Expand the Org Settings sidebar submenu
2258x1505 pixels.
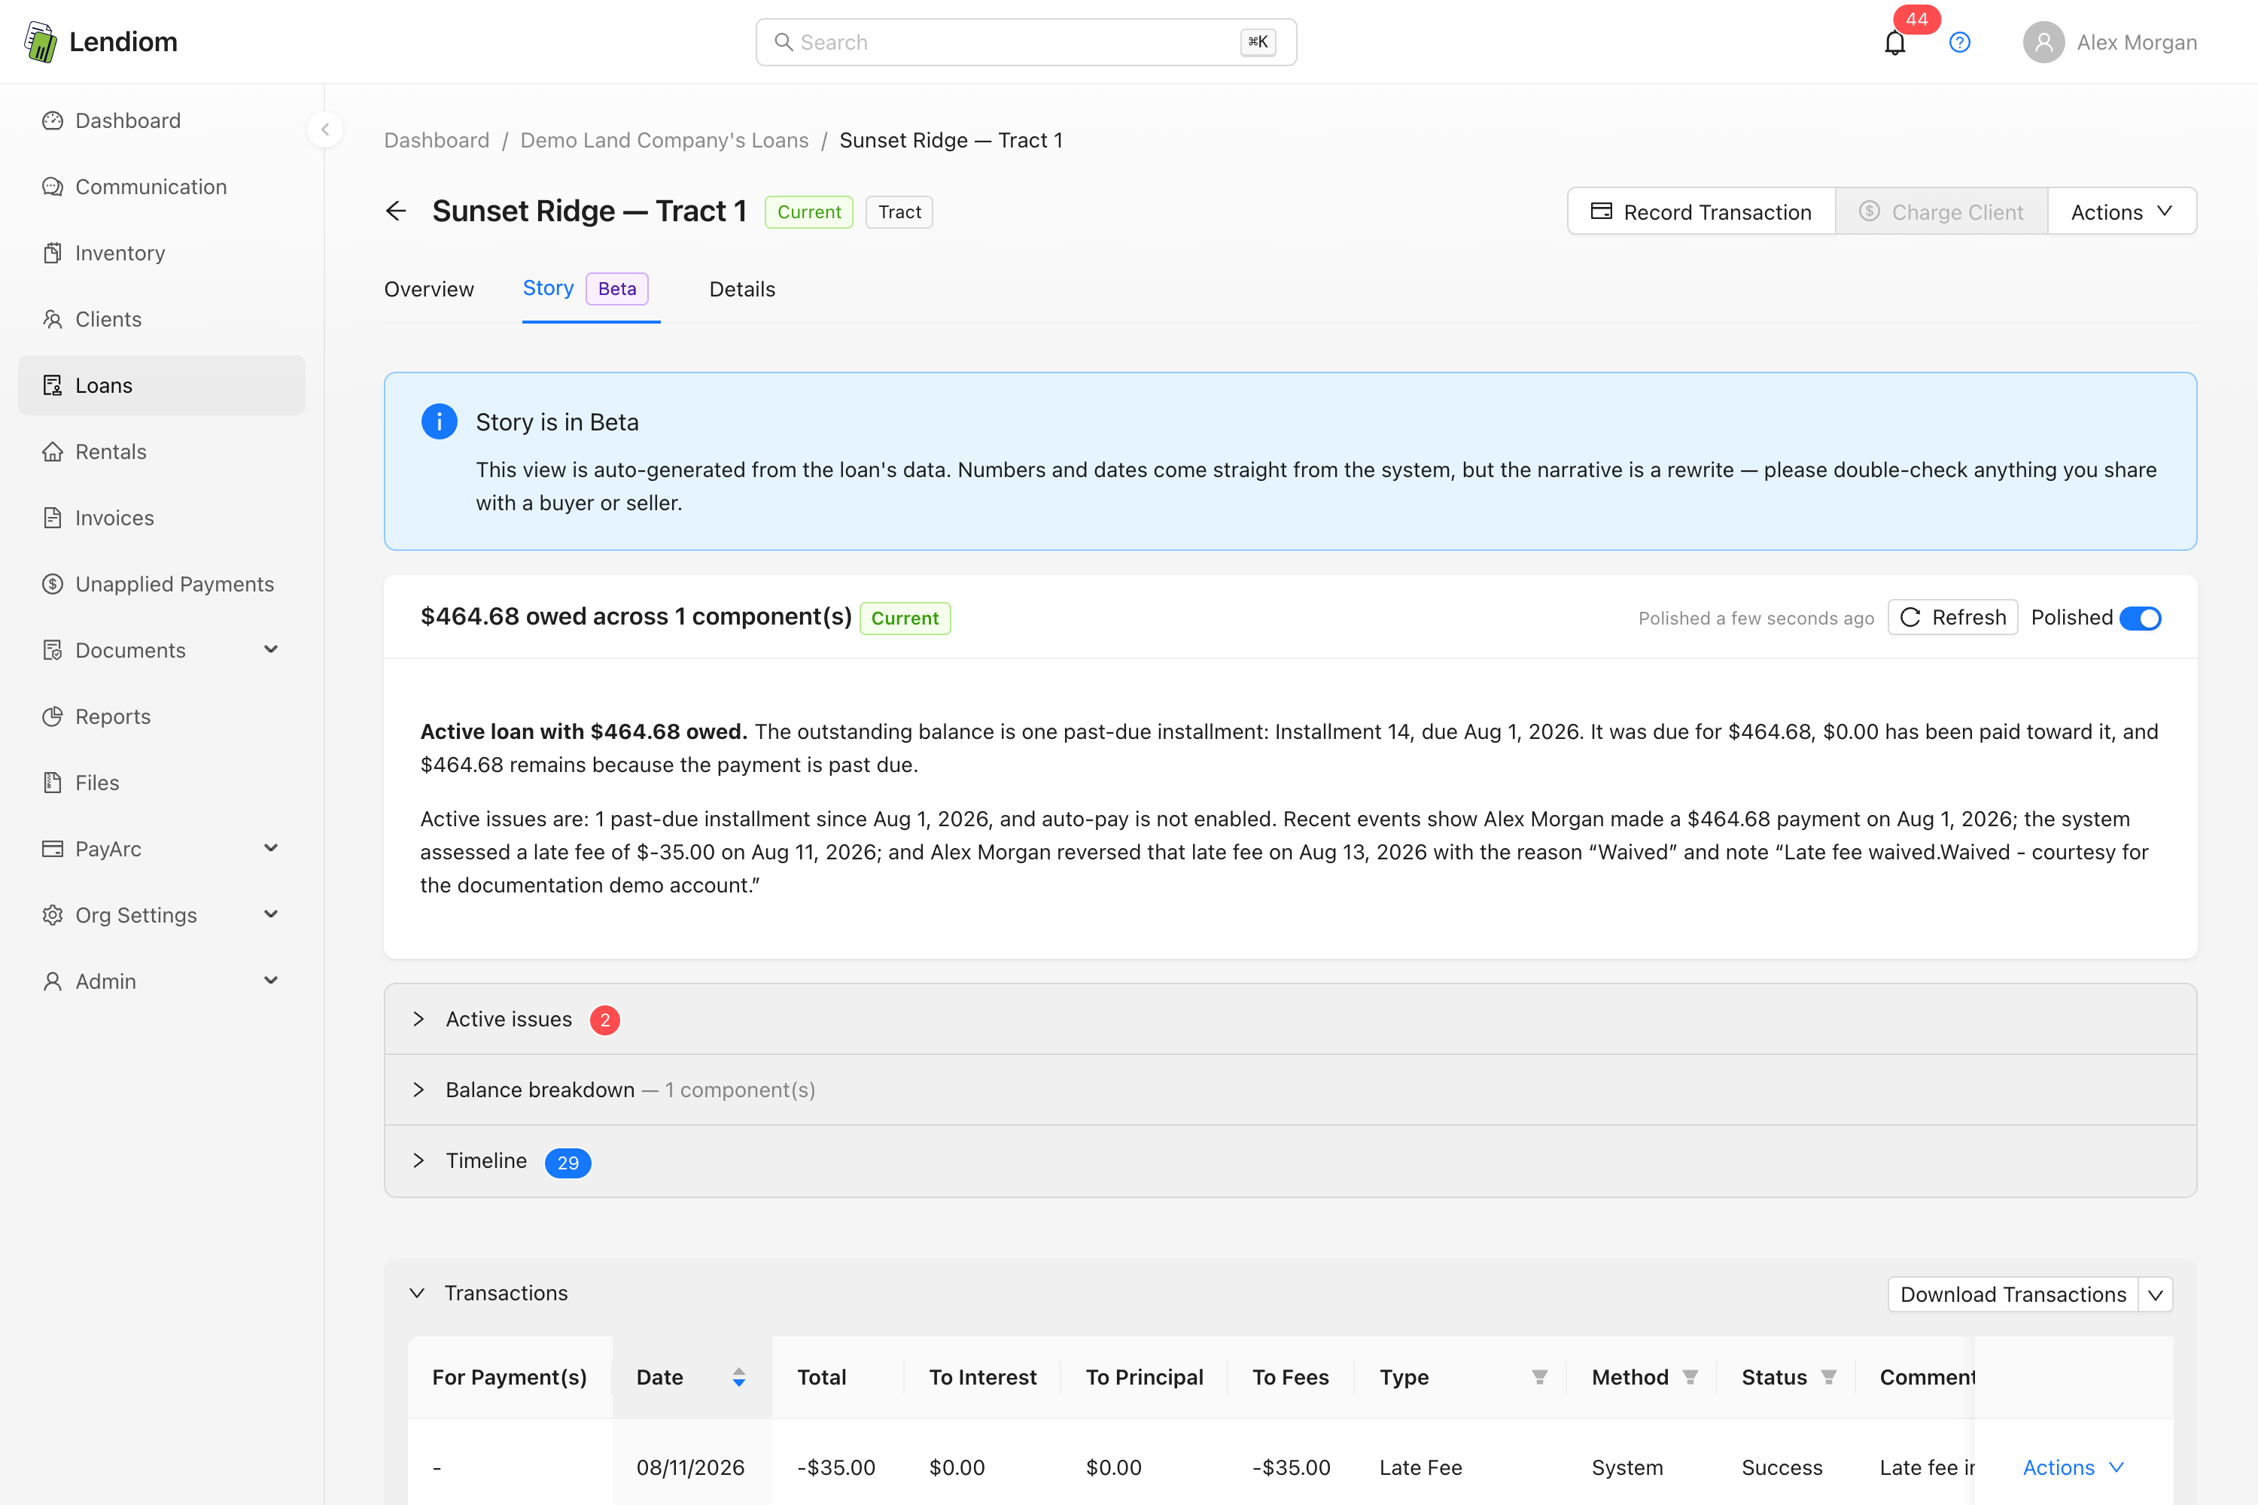[x=272, y=916]
